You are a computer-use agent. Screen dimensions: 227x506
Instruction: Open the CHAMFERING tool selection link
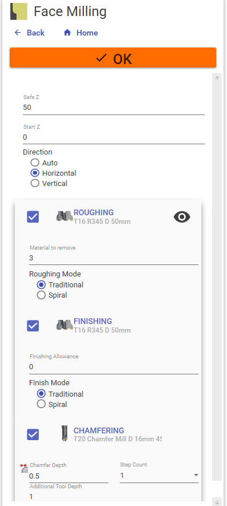click(99, 430)
